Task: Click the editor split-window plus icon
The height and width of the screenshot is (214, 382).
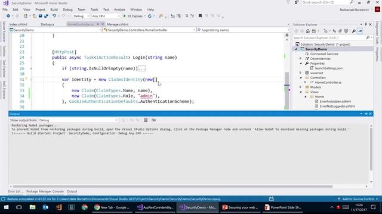Action: [x=287, y=36]
